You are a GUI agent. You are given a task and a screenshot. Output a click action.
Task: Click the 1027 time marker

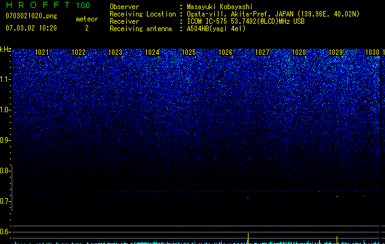point(262,52)
